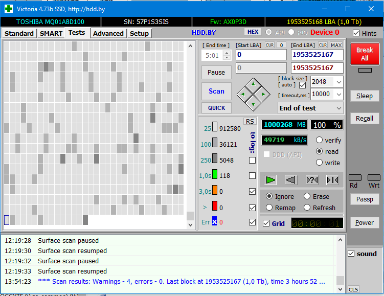Toggle the sound checkbox
Viewport: 384px width, 296px height.
[x=351, y=254]
